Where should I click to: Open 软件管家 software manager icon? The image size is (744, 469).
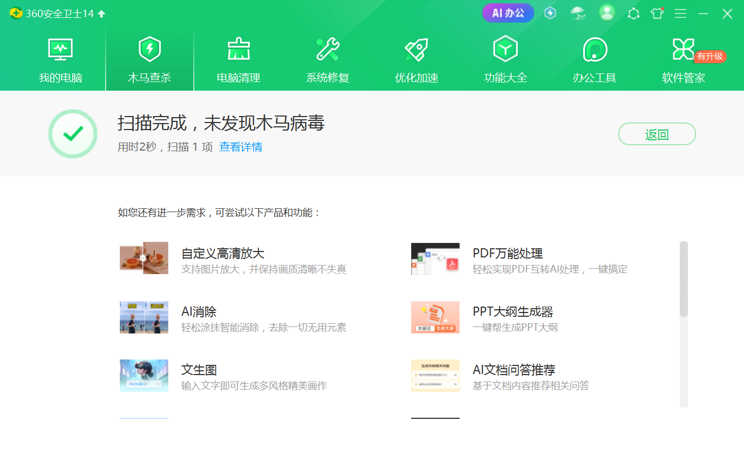click(683, 50)
